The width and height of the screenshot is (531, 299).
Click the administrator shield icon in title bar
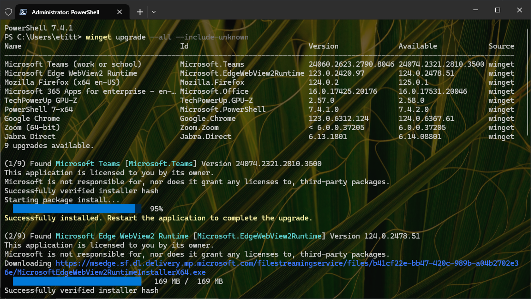[x=8, y=12]
